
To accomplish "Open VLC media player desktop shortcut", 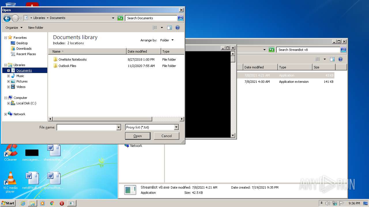I will pyautogui.click(x=10, y=182).
